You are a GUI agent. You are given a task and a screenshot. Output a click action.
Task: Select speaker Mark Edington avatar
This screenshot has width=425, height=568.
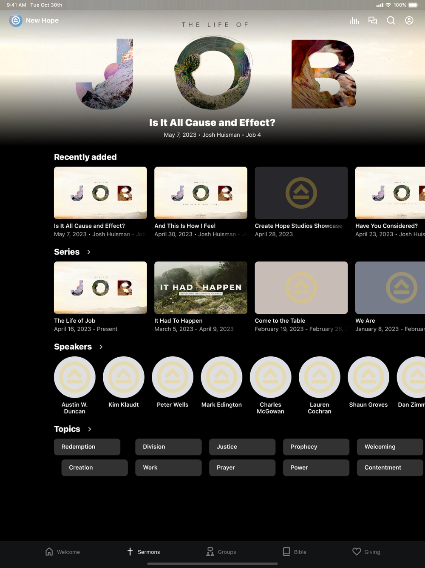(x=221, y=377)
